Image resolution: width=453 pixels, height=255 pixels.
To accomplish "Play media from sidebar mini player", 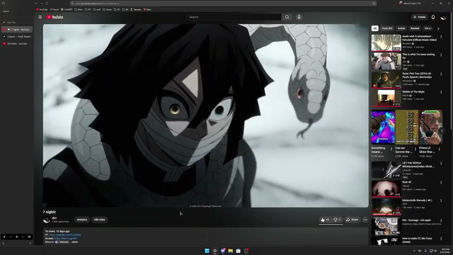I will [x=17, y=237].
